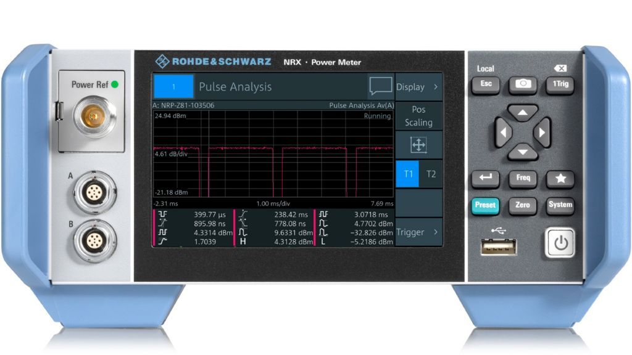
Task: Expand the Display menu
Action: pyautogui.click(x=418, y=87)
